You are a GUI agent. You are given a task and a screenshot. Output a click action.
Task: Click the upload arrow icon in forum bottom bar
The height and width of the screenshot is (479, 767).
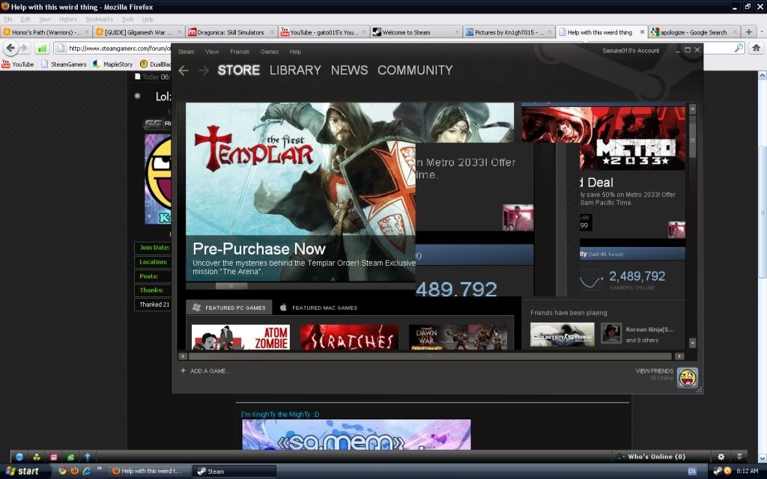[88, 457]
